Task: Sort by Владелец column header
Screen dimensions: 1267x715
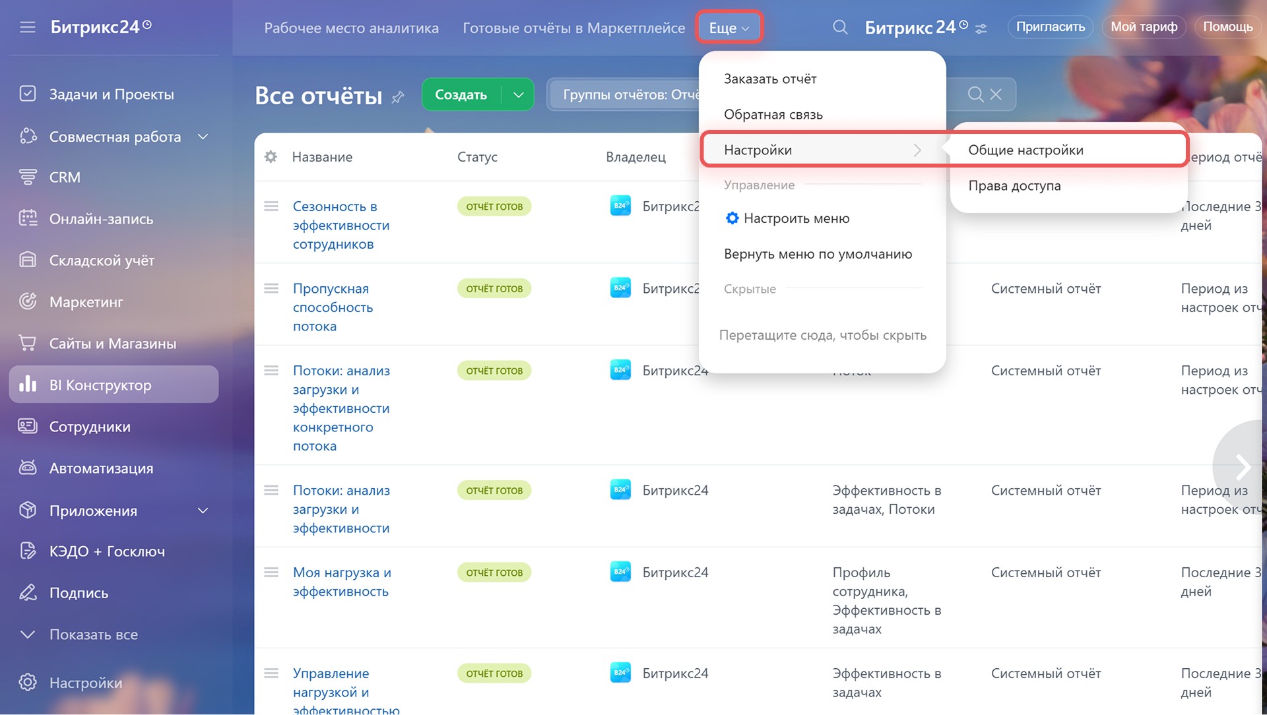Action: (635, 157)
